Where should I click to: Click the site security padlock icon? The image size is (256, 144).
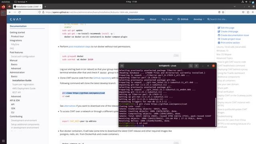coord(43,12)
